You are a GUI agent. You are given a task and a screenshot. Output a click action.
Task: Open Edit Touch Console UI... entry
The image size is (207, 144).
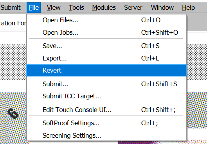tap(106, 110)
